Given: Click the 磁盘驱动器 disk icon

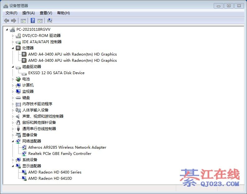Looking at the screenshot, I should 18,67.
